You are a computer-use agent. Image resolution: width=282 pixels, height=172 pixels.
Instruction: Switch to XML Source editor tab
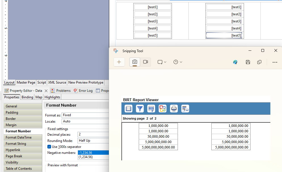(x=57, y=82)
